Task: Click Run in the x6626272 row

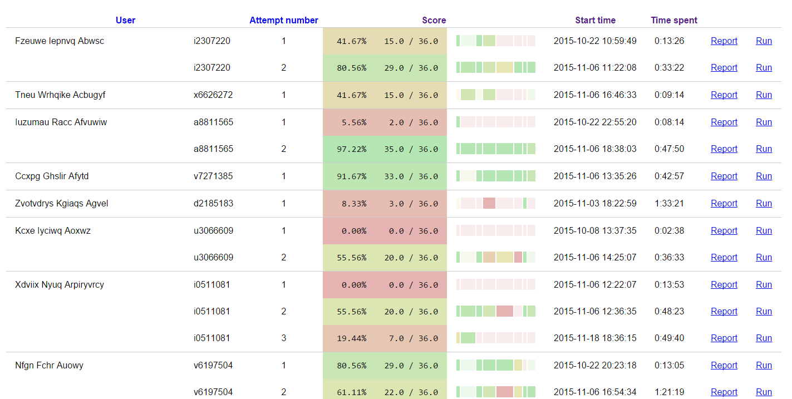Action: tap(764, 95)
